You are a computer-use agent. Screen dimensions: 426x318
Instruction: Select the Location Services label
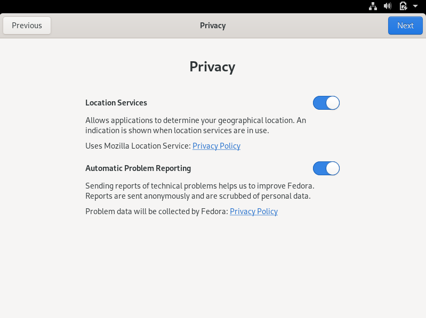pos(116,103)
